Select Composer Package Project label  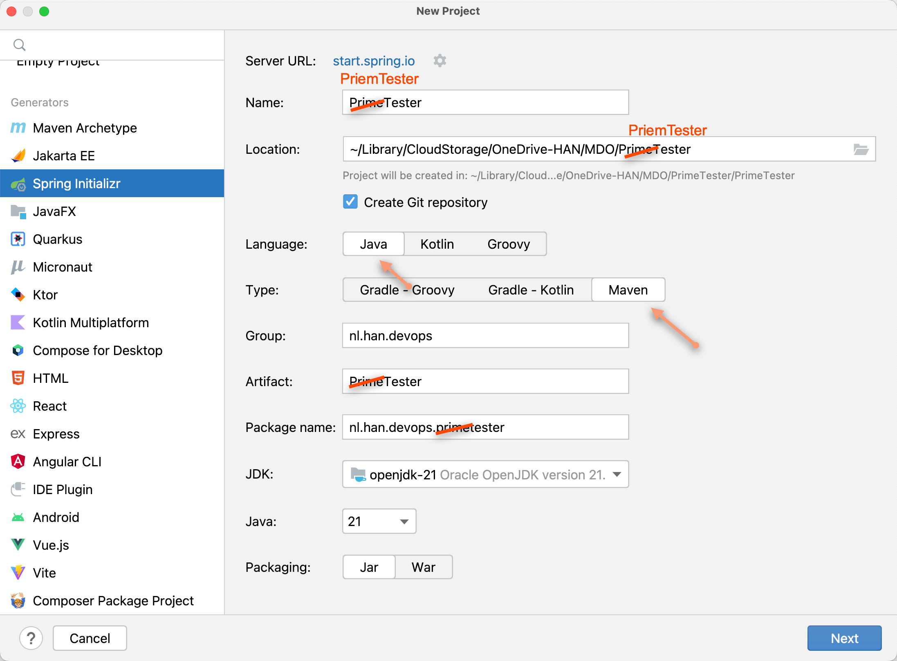pos(114,601)
